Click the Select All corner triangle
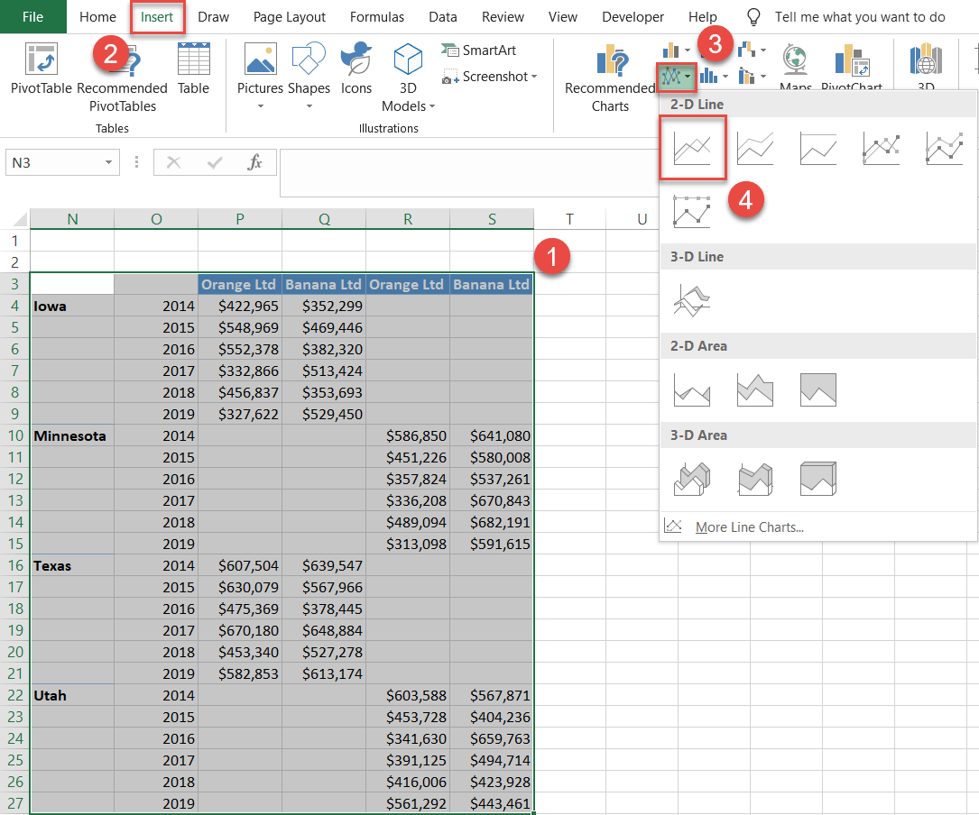The height and width of the screenshot is (815, 979). pyautogui.click(x=20, y=218)
